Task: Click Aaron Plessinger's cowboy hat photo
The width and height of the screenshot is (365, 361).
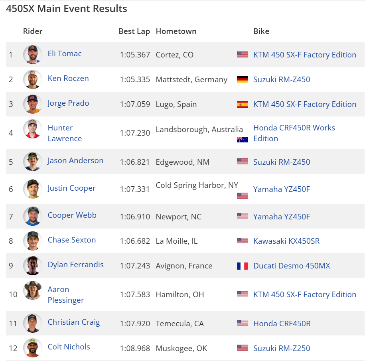Action: pos(32,291)
